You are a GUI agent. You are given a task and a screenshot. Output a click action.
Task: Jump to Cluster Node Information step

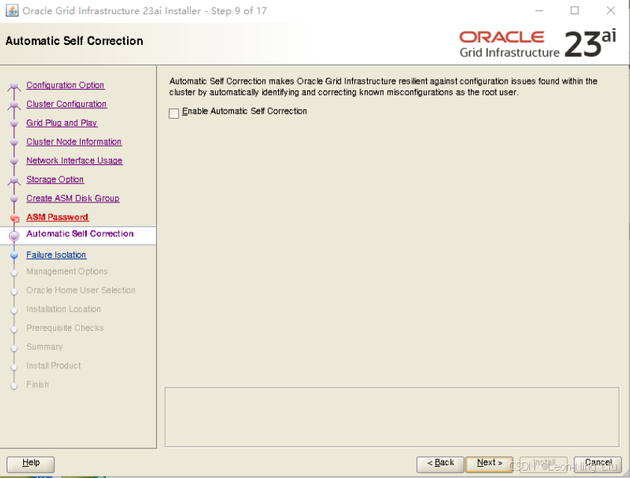74,142
